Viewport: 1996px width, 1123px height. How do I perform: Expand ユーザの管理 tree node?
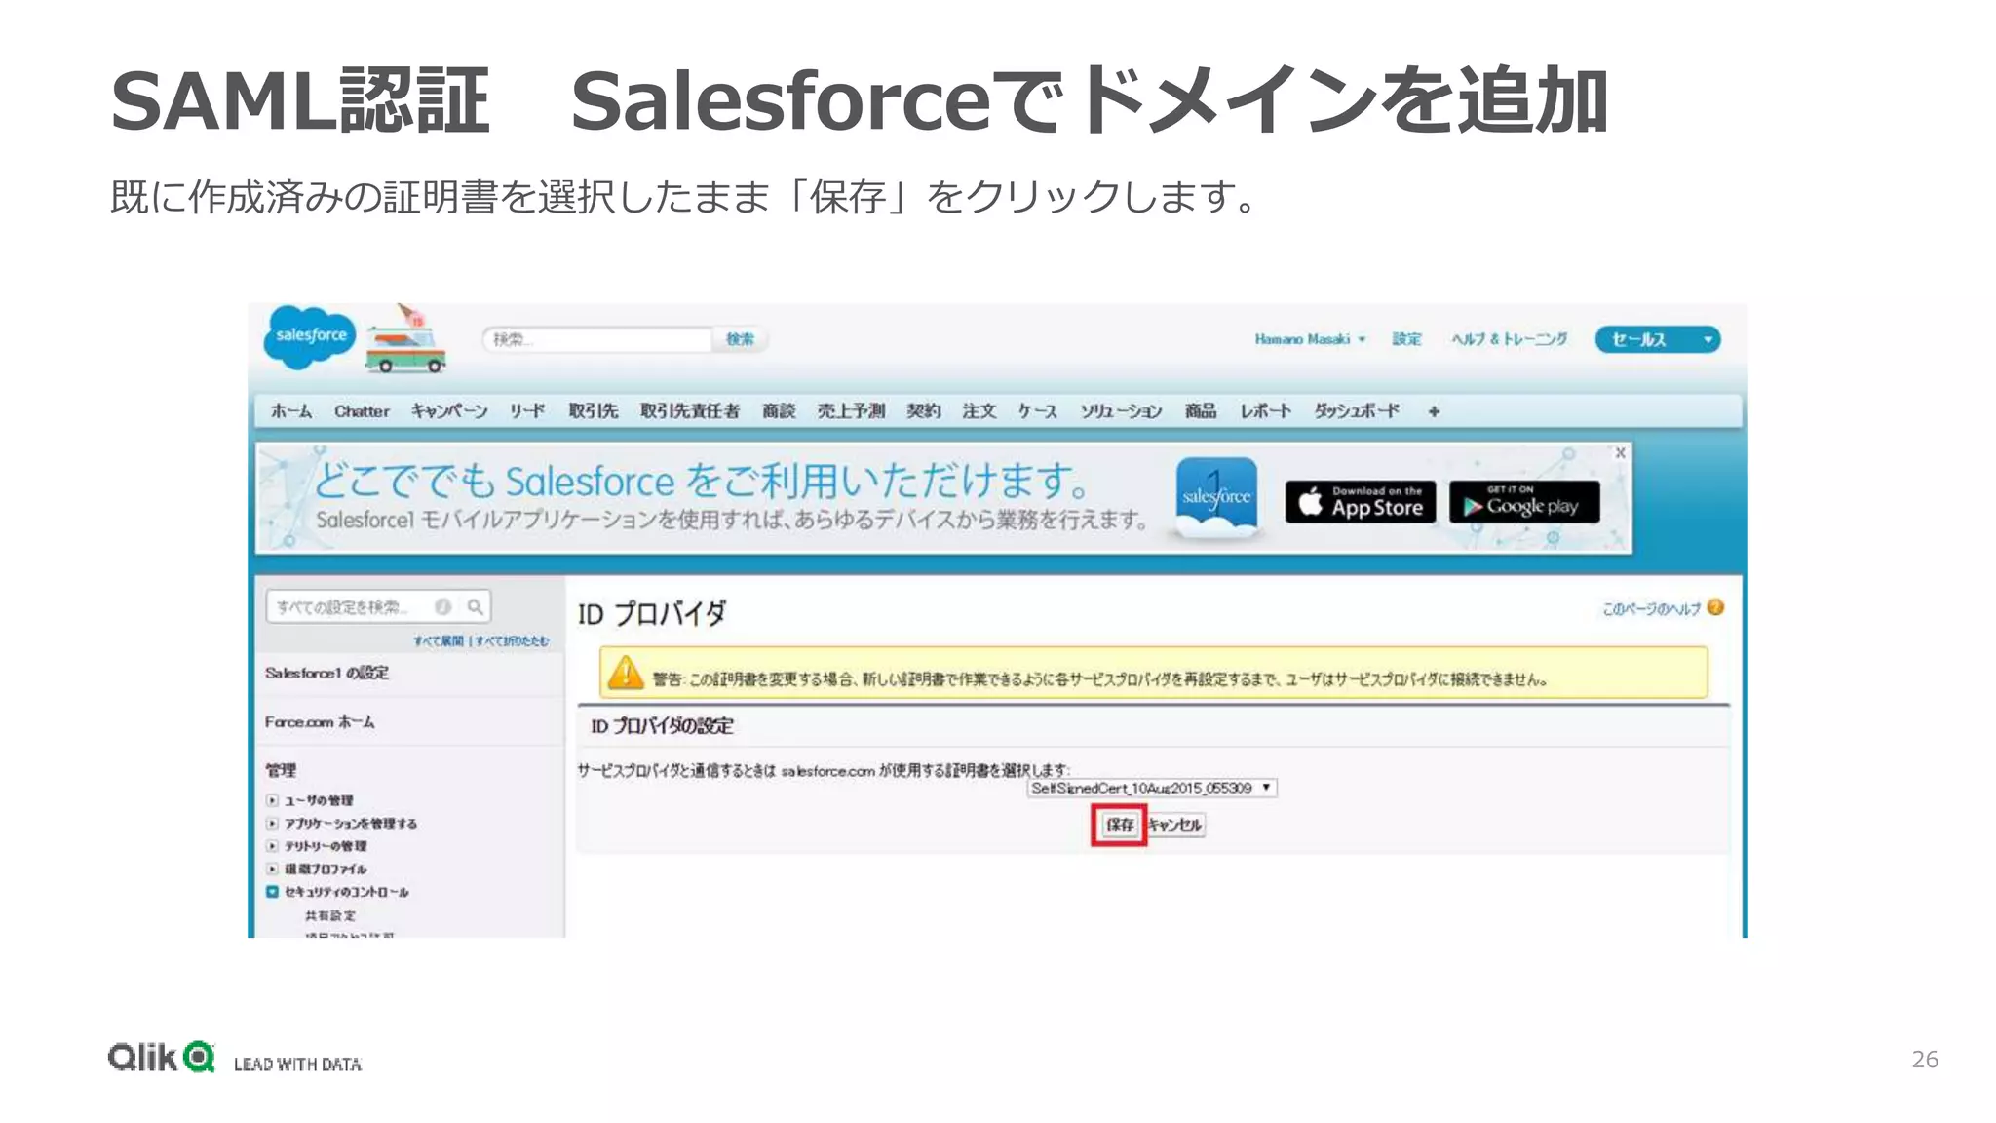tap(272, 800)
